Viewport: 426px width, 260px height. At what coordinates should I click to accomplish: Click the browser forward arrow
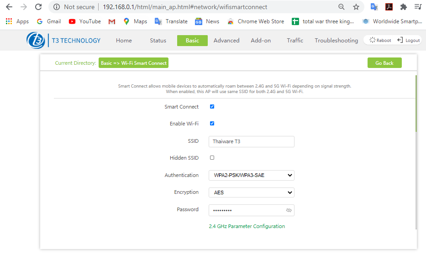click(x=24, y=7)
